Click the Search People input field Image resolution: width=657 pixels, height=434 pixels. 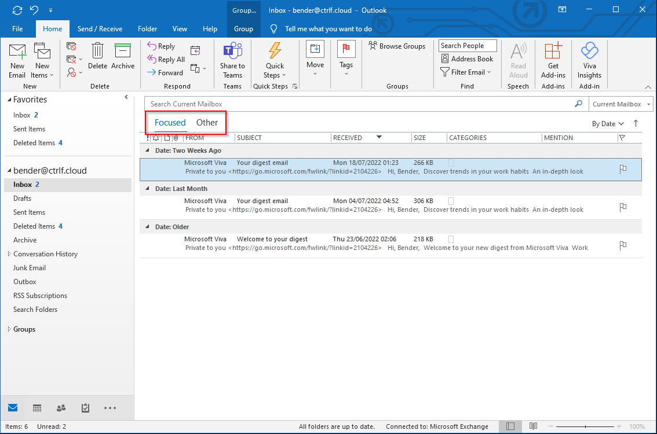click(468, 46)
